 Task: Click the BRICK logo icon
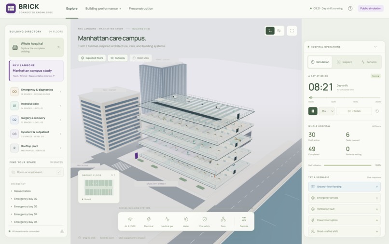[11, 8]
